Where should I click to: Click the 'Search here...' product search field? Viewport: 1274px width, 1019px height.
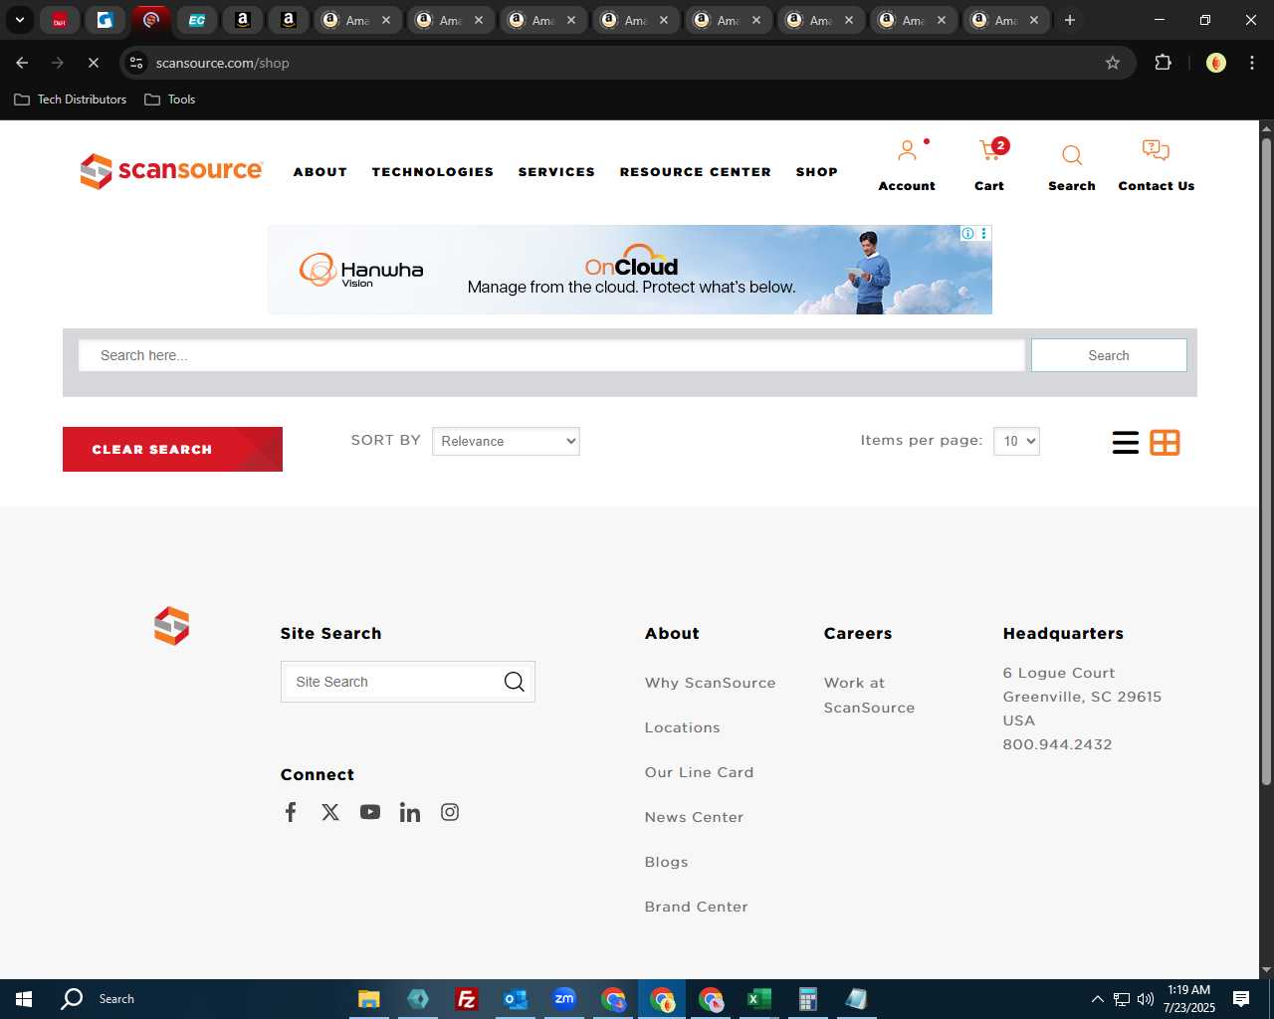tap(551, 355)
